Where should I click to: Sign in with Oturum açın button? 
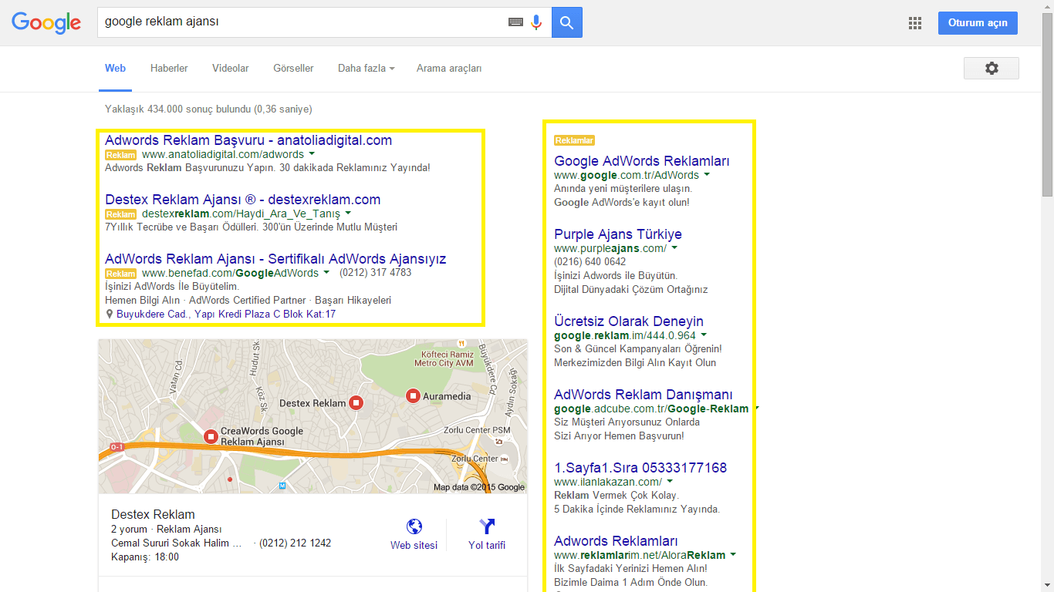tap(978, 23)
